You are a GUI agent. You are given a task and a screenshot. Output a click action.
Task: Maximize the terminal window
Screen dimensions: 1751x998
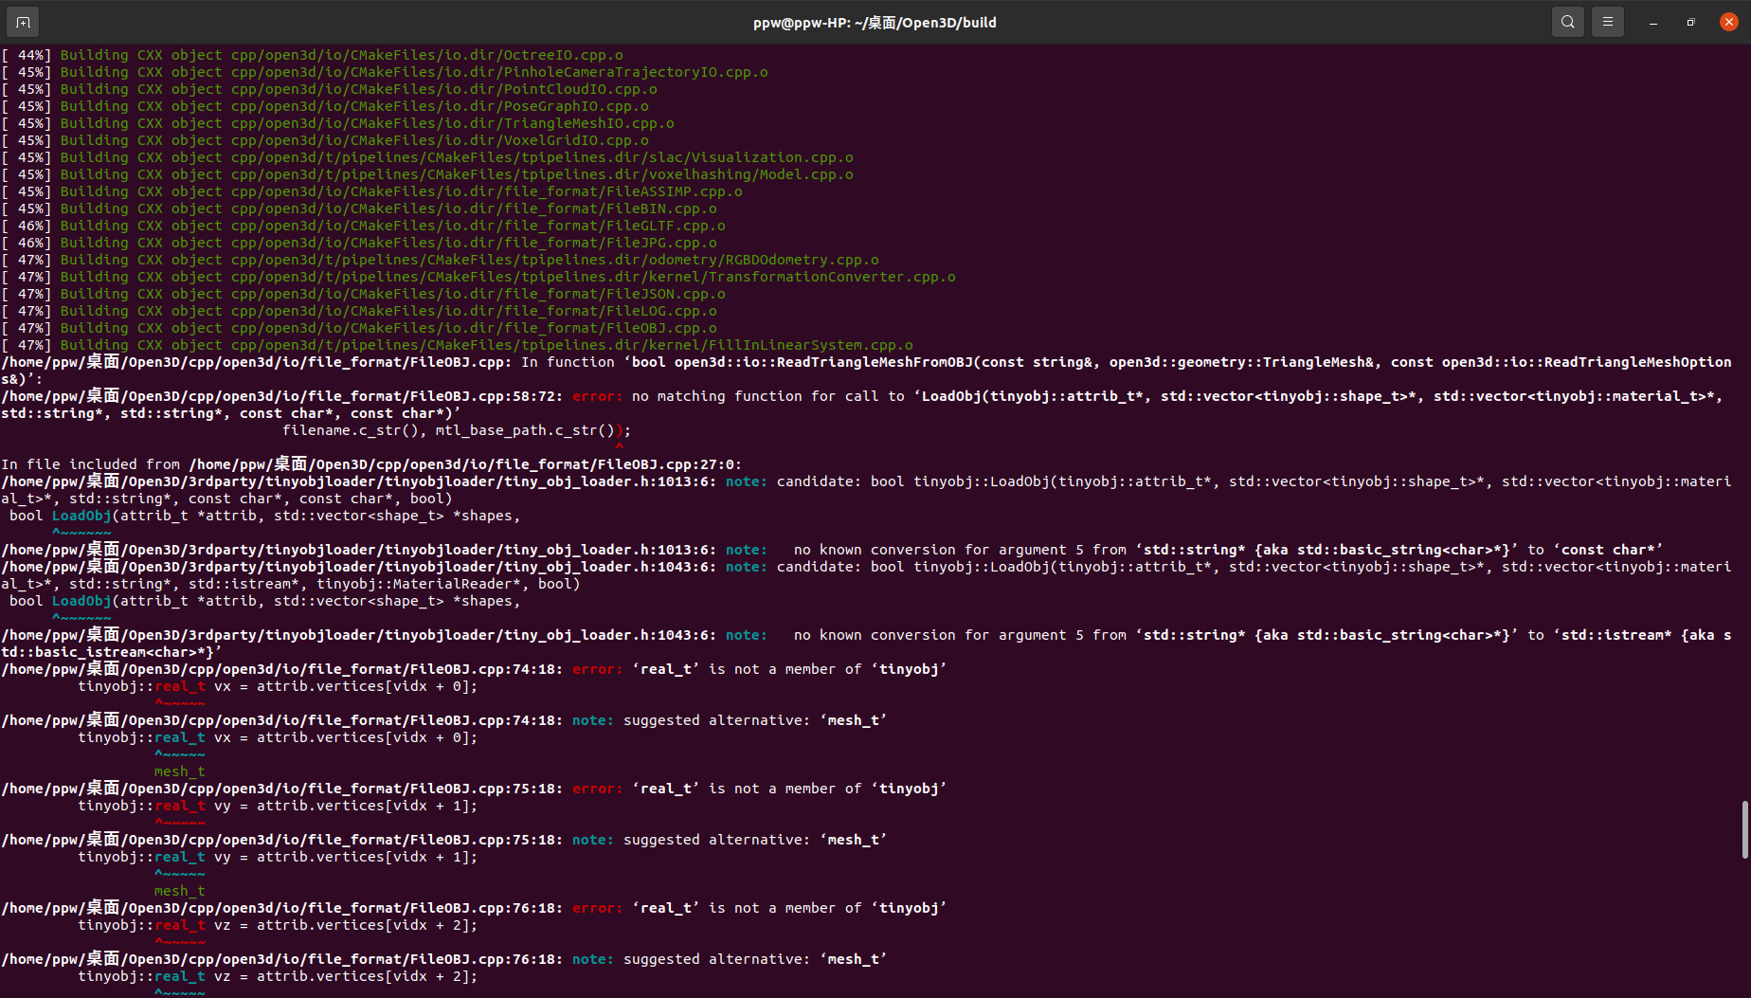coord(1691,22)
